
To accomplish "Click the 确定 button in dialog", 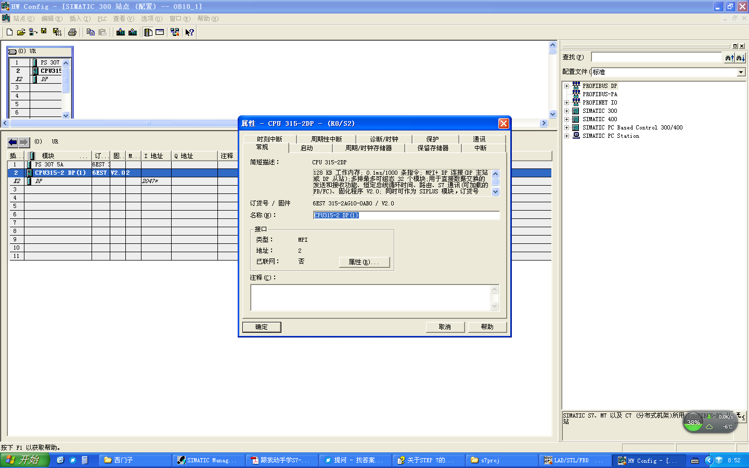I will pos(262,327).
